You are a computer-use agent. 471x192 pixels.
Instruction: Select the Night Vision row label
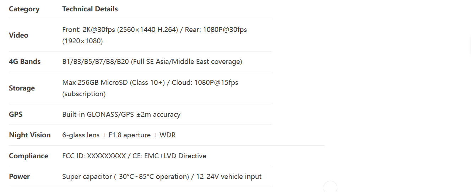pyautogui.click(x=30, y=135)
